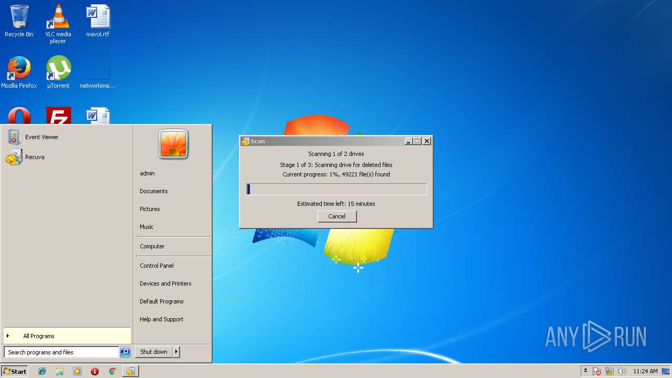Click 'Current progress: 1%' status line
The image size is (672, 378).
click(x=336, y=174)
